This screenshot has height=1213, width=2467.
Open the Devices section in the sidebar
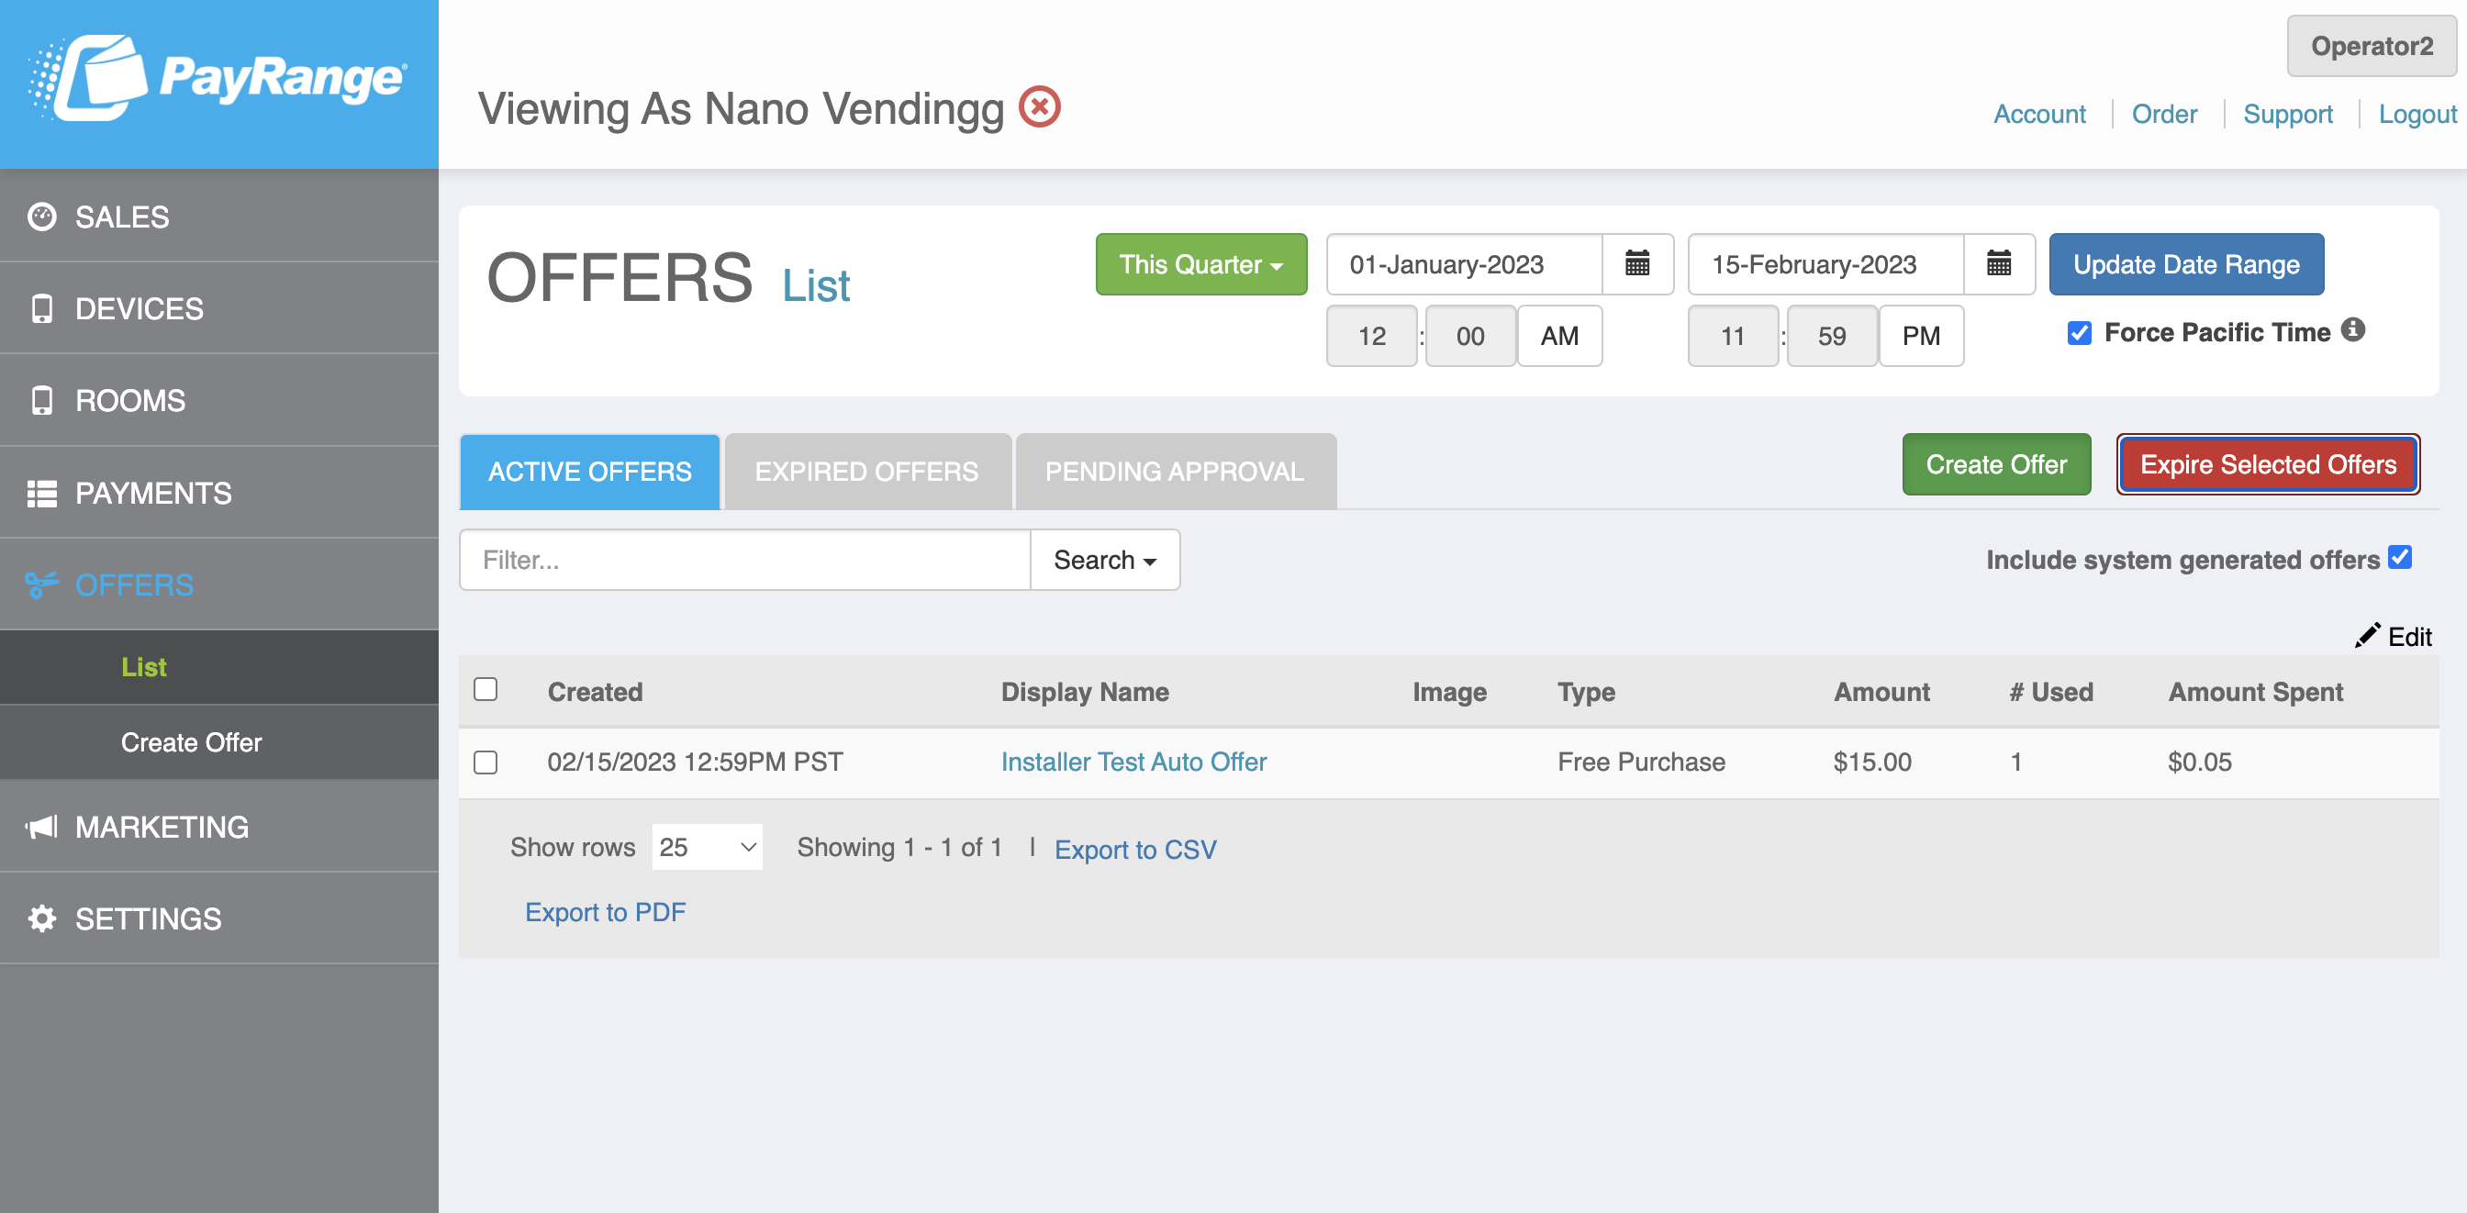219,308
